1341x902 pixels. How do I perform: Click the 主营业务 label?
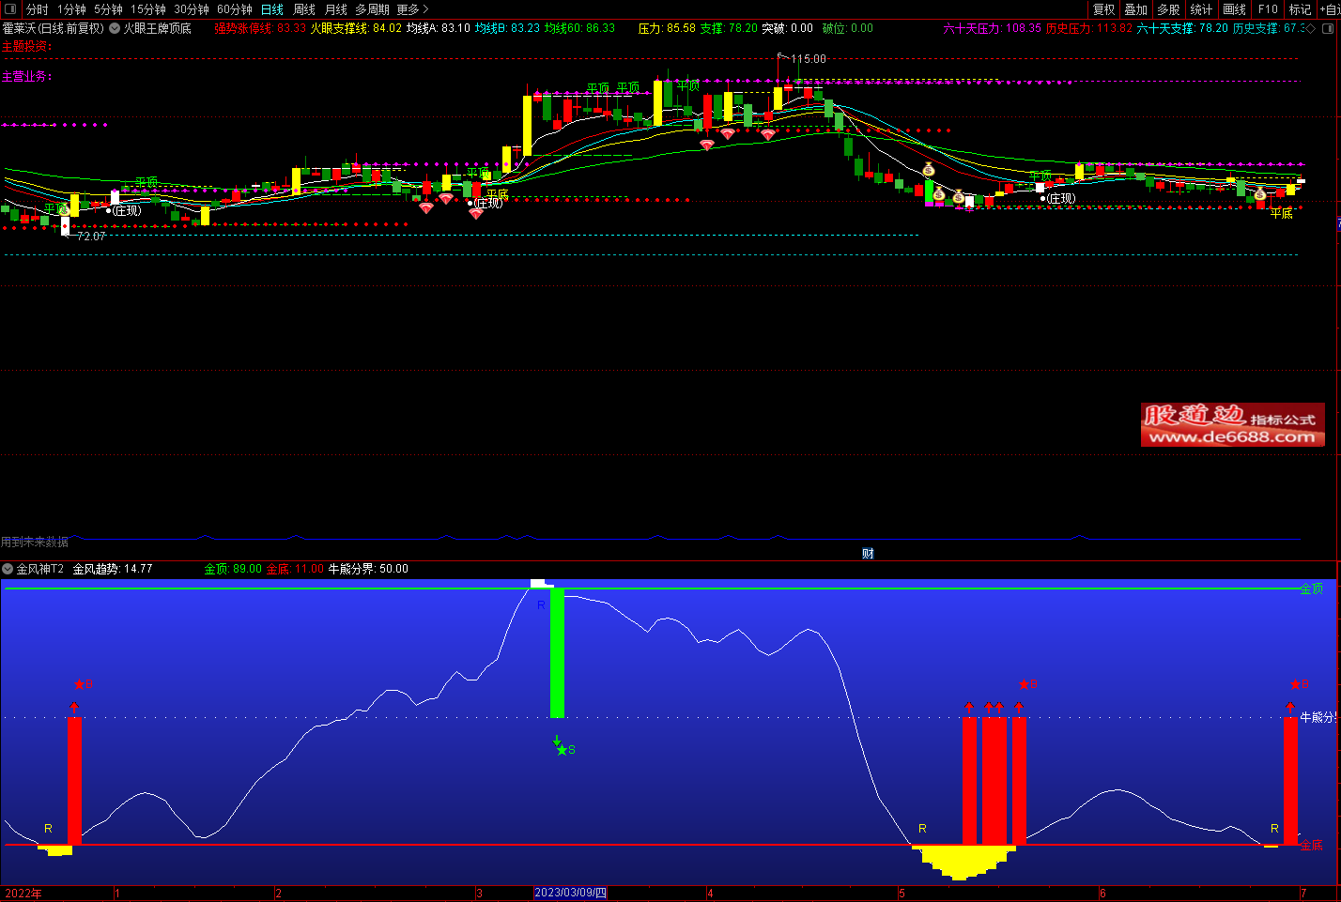26,77
